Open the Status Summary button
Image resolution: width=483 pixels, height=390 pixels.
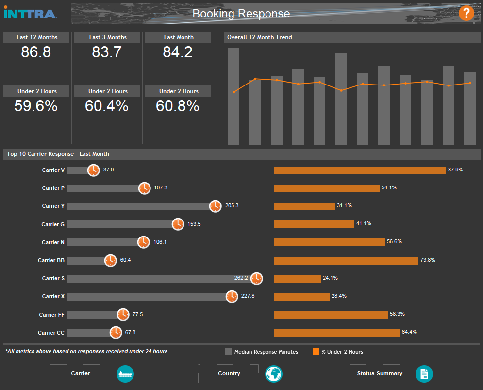[379, 373]
